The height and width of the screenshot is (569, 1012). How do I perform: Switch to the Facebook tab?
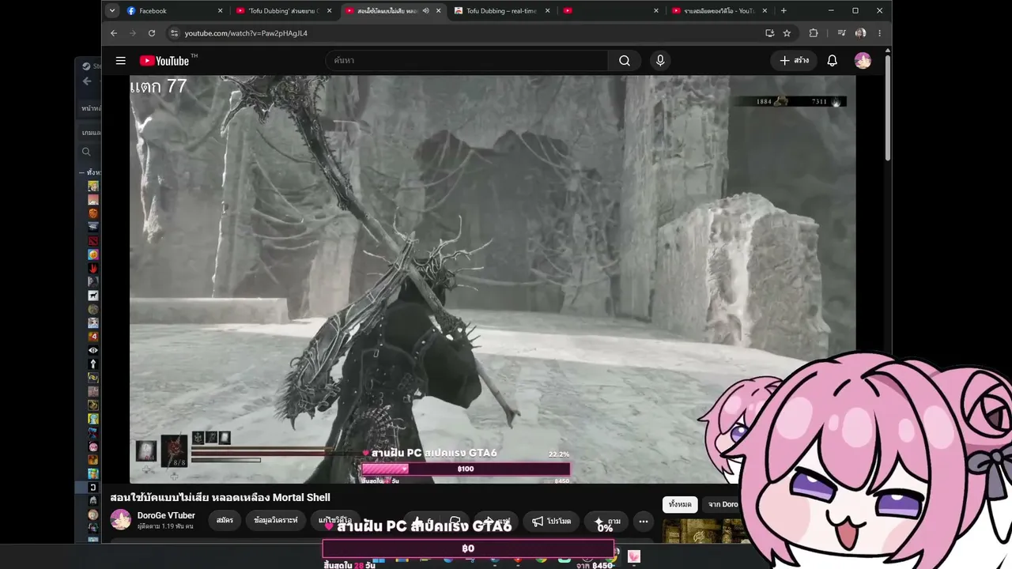pyautogui.click(x=174, y=11)
